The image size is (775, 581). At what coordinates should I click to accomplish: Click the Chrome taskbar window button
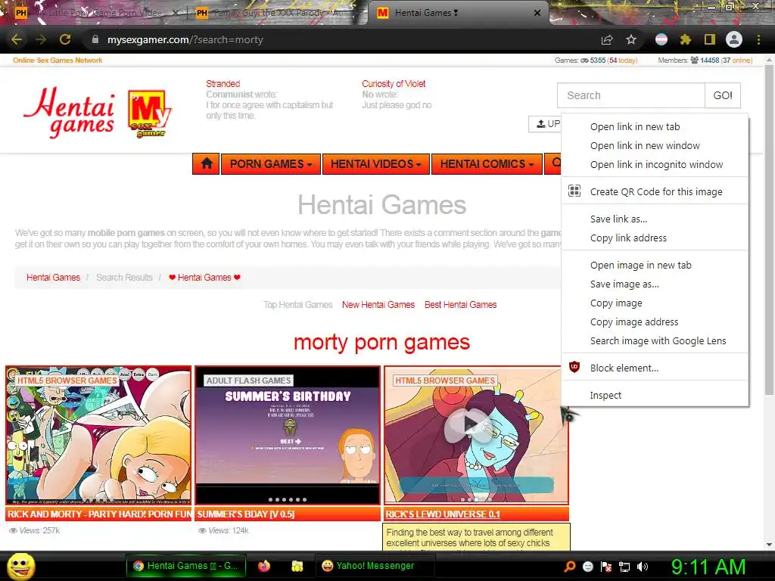point(185,566)
